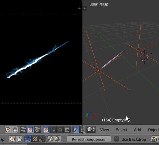Image resolution: width=159 pixels, height=145 pixels.
Task: Select Color and Alpha channel display
Action: click(x=76, y=129)
